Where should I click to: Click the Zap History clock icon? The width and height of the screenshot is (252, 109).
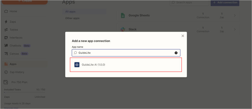pos(6,72)
